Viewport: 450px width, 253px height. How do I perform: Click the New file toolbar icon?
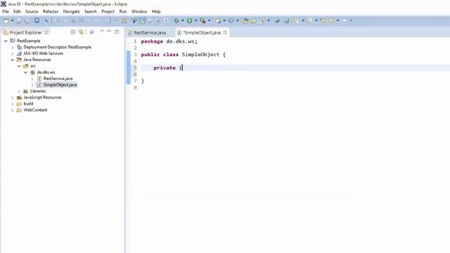pyautogui.click(x=6, y=20)
